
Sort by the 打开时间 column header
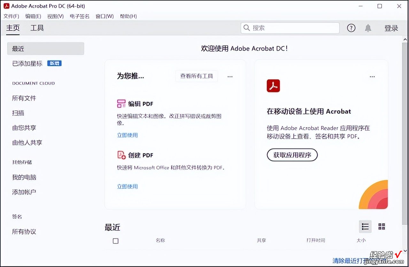[x=316, y=240]
